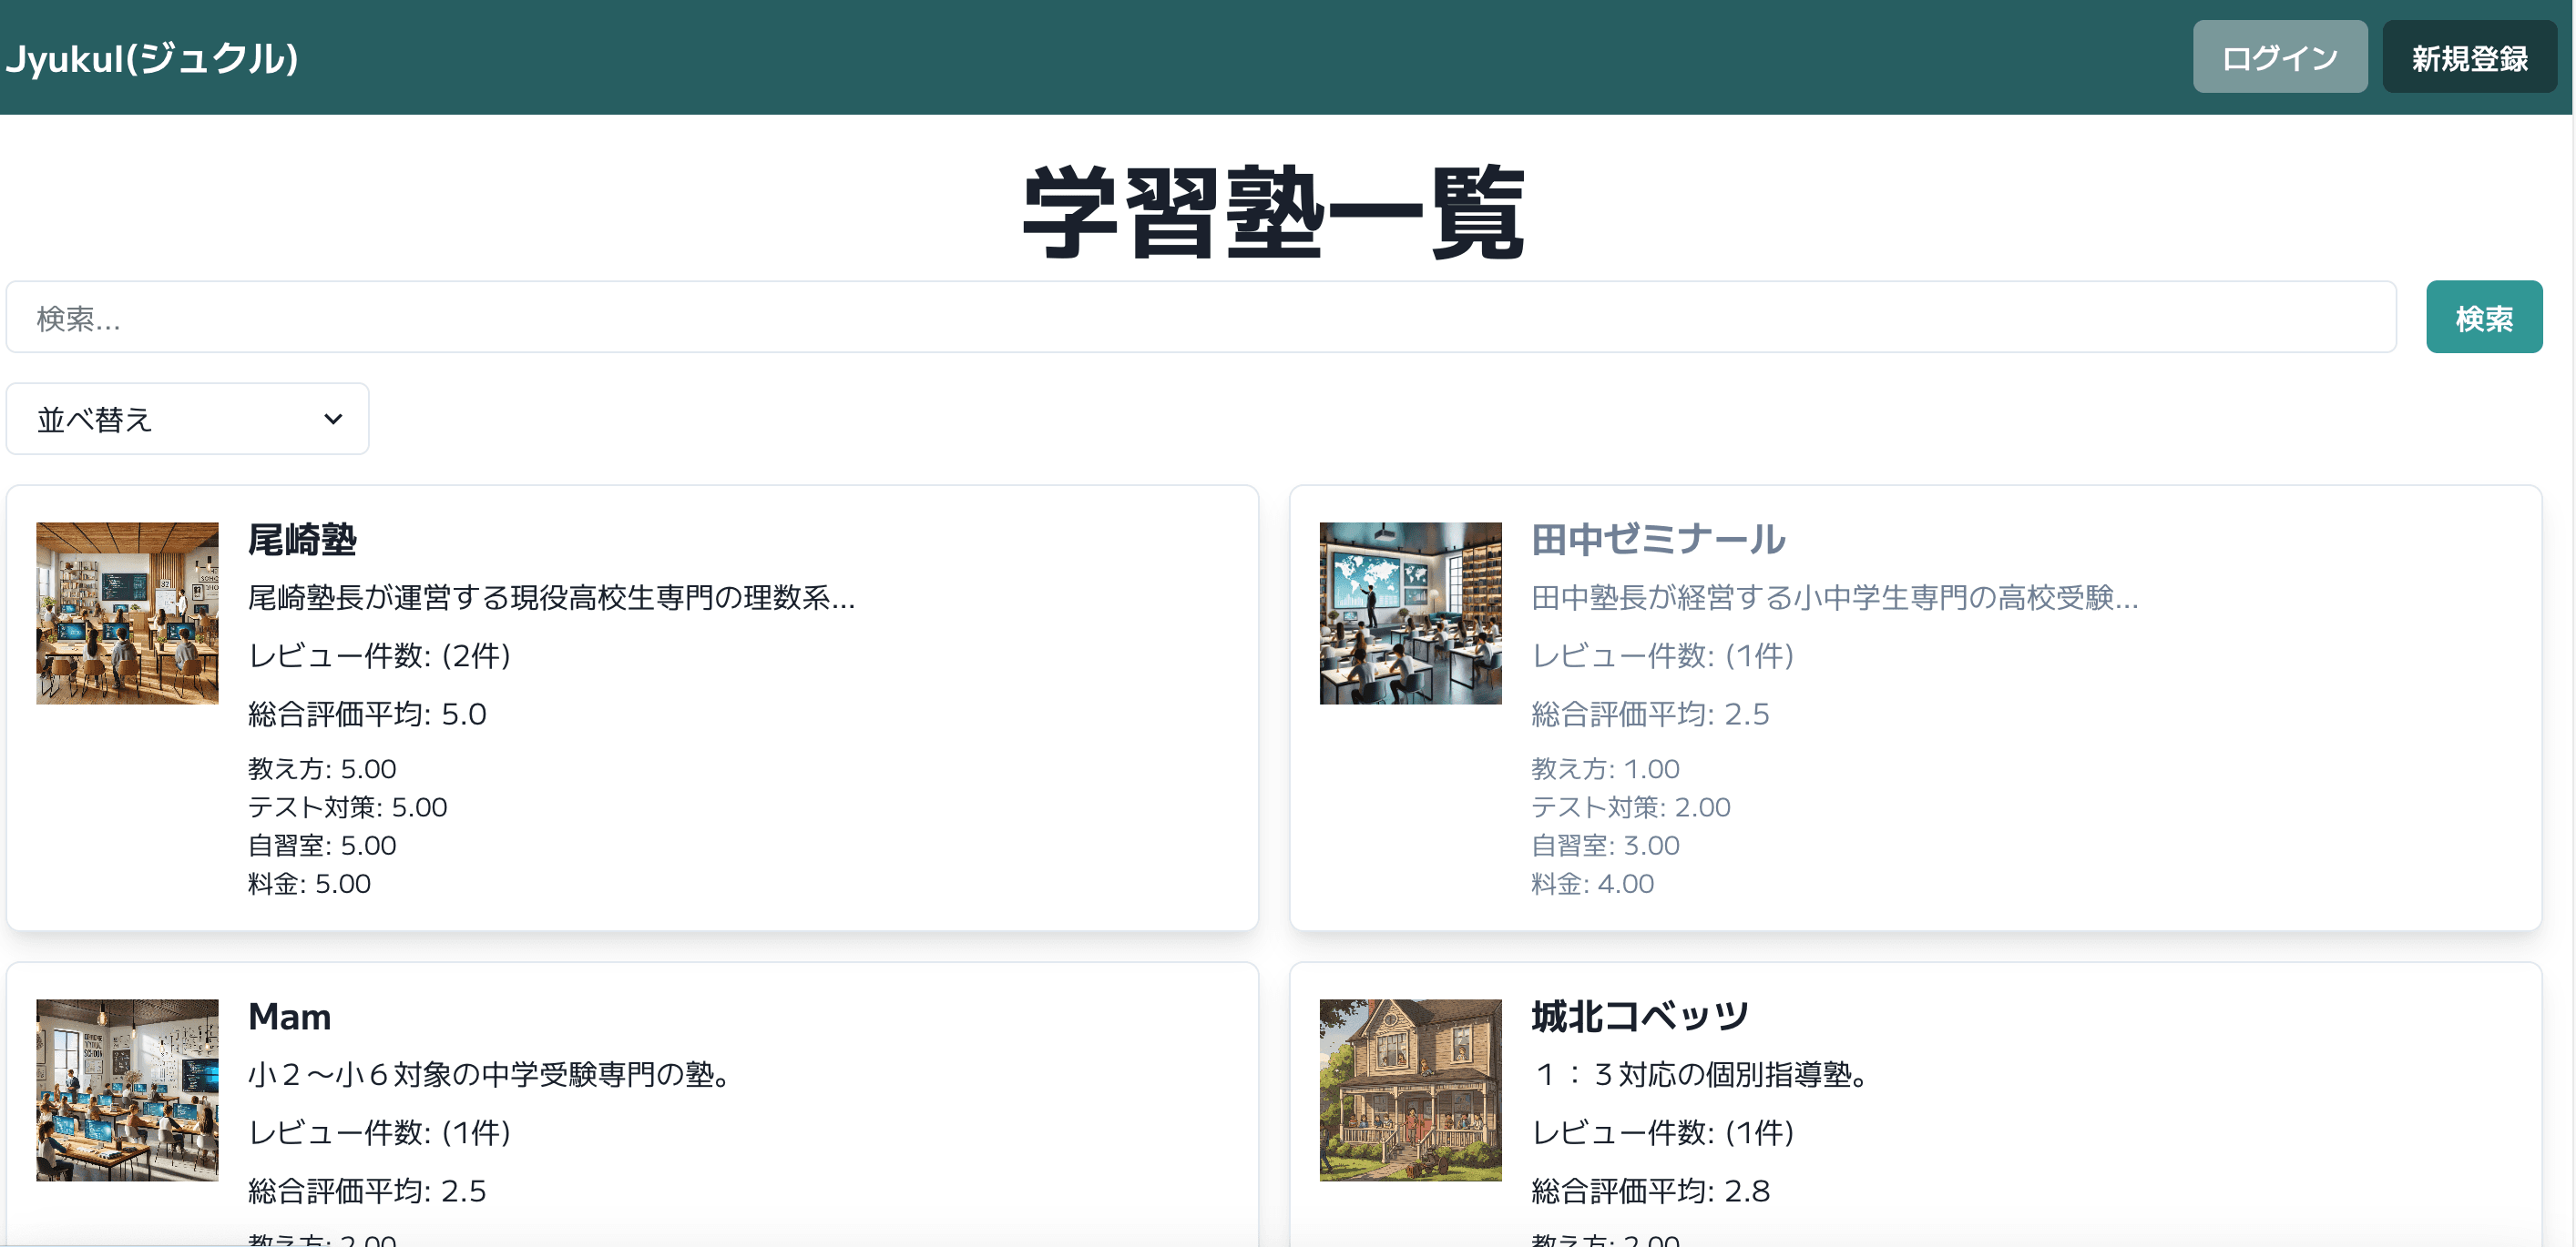Open the ログイン login button
Screen dimensions: 2576x1247
pos(2279,57)
